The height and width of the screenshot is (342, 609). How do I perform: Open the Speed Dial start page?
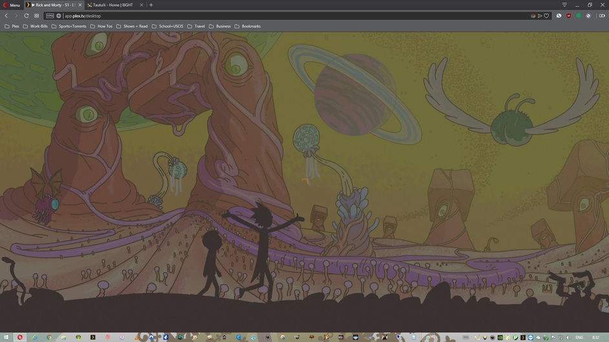coord(37,16)
